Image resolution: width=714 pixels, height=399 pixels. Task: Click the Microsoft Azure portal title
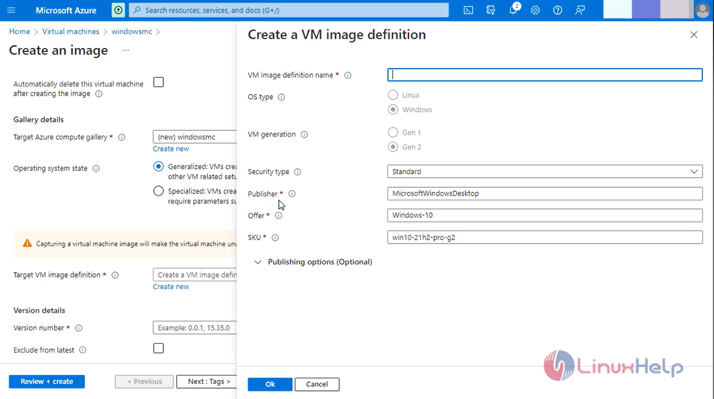[66, 10]
